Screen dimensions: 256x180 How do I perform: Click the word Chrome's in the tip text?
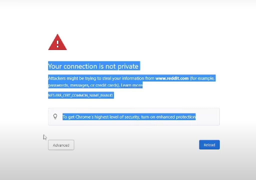(84, 117)
